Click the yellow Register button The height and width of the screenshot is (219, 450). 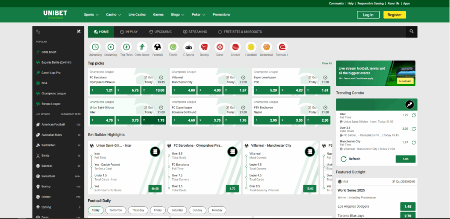tap(394, 15)
